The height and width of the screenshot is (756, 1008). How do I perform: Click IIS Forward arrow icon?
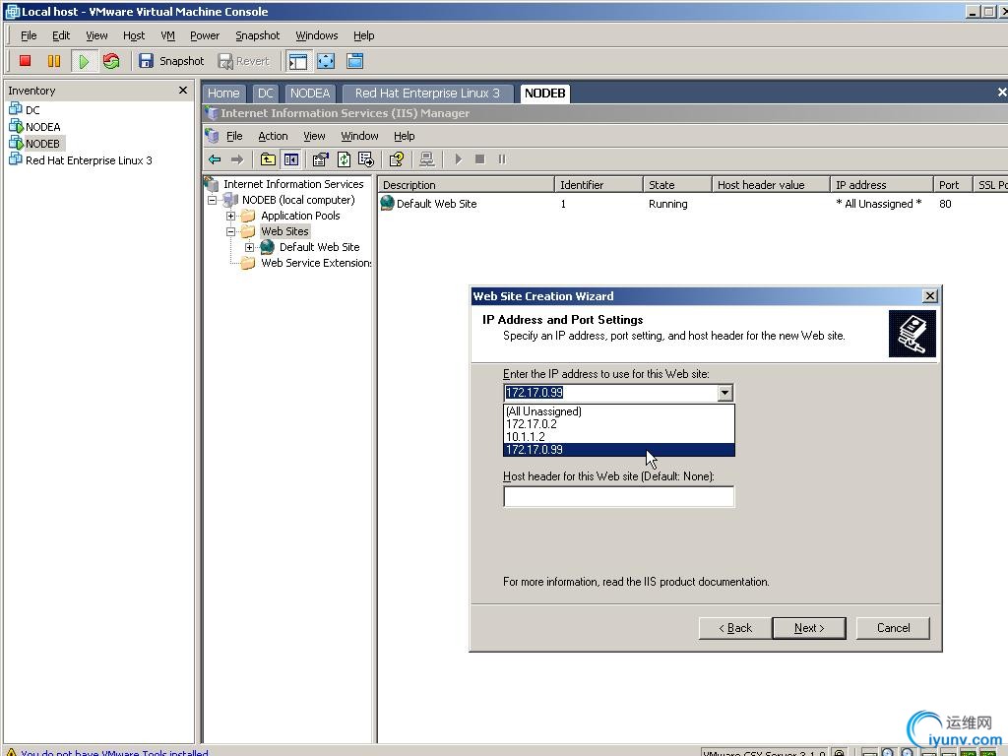point(237,158)
